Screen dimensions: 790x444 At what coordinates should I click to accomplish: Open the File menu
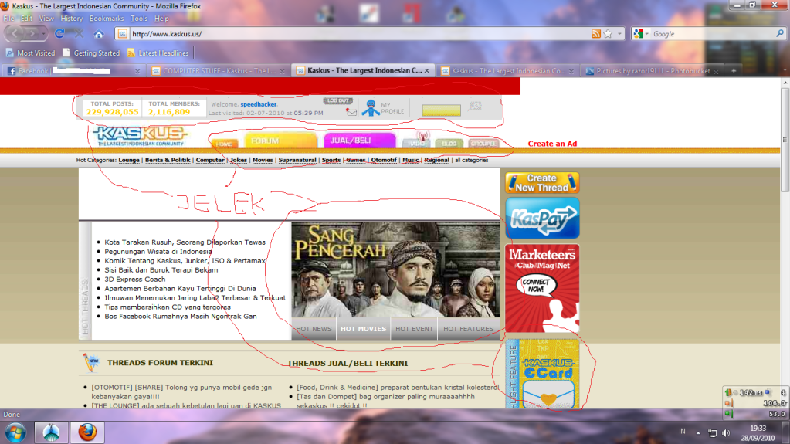pos(9,18)
